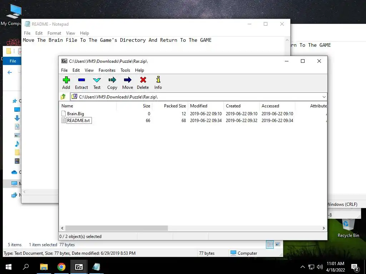Select the Brain.Big file icon
Image resolution: width=366 pixels, height=274 pixels.
pos(64,113)
